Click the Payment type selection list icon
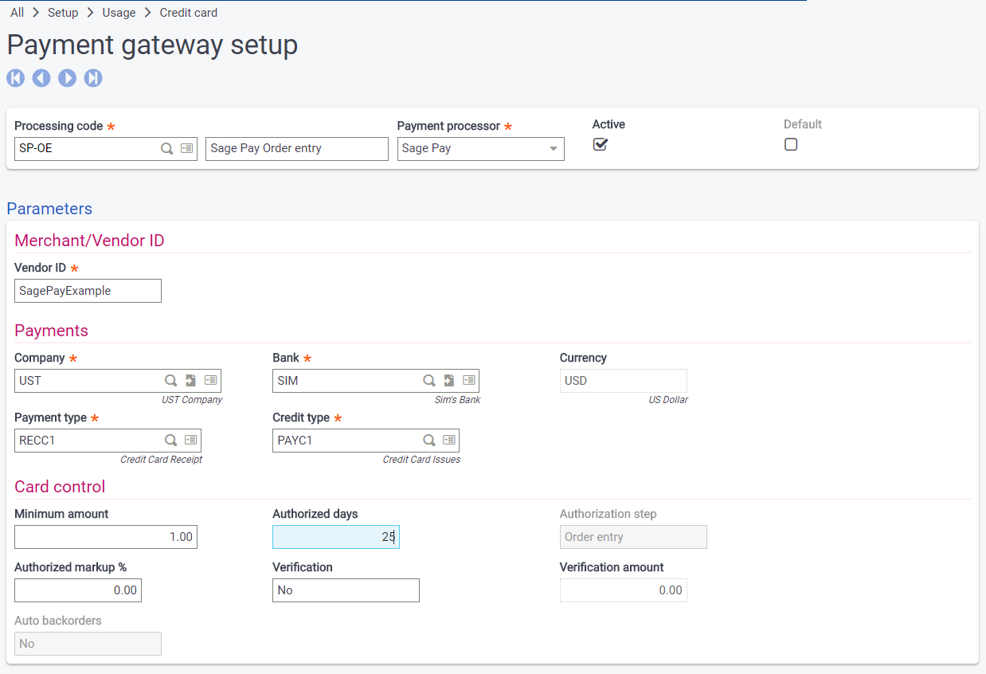986x674 pixels. coord(190,440)
